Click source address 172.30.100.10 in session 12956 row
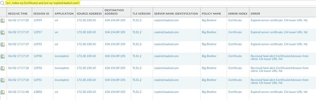The height and width of the screenshot is (100, 316). pos(86,68)
